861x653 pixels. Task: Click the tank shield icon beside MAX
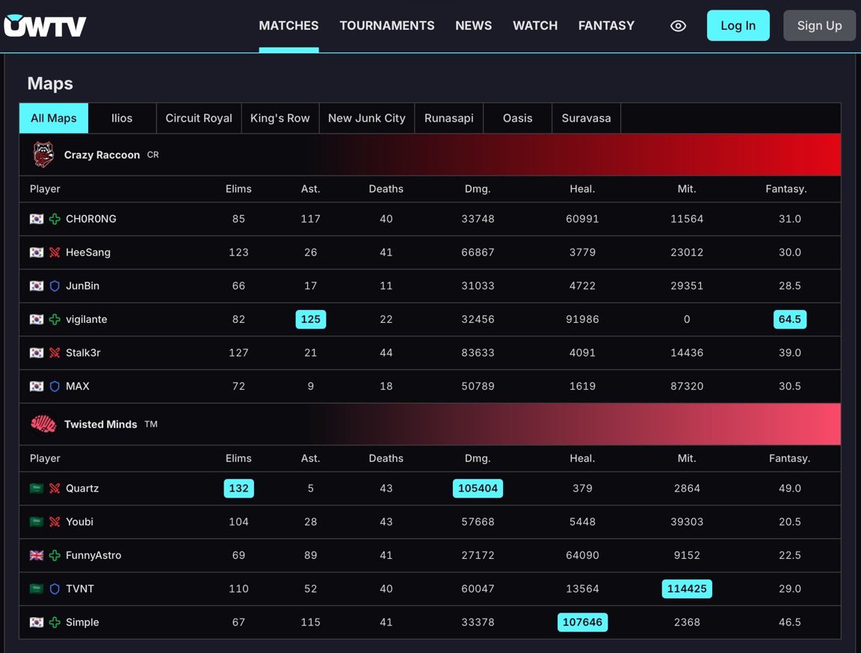click(55, 386)
